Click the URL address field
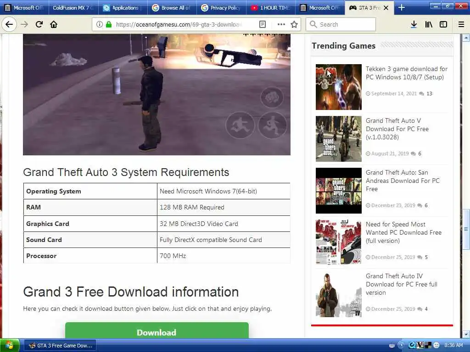470x352 pixels. click(180, 24)
